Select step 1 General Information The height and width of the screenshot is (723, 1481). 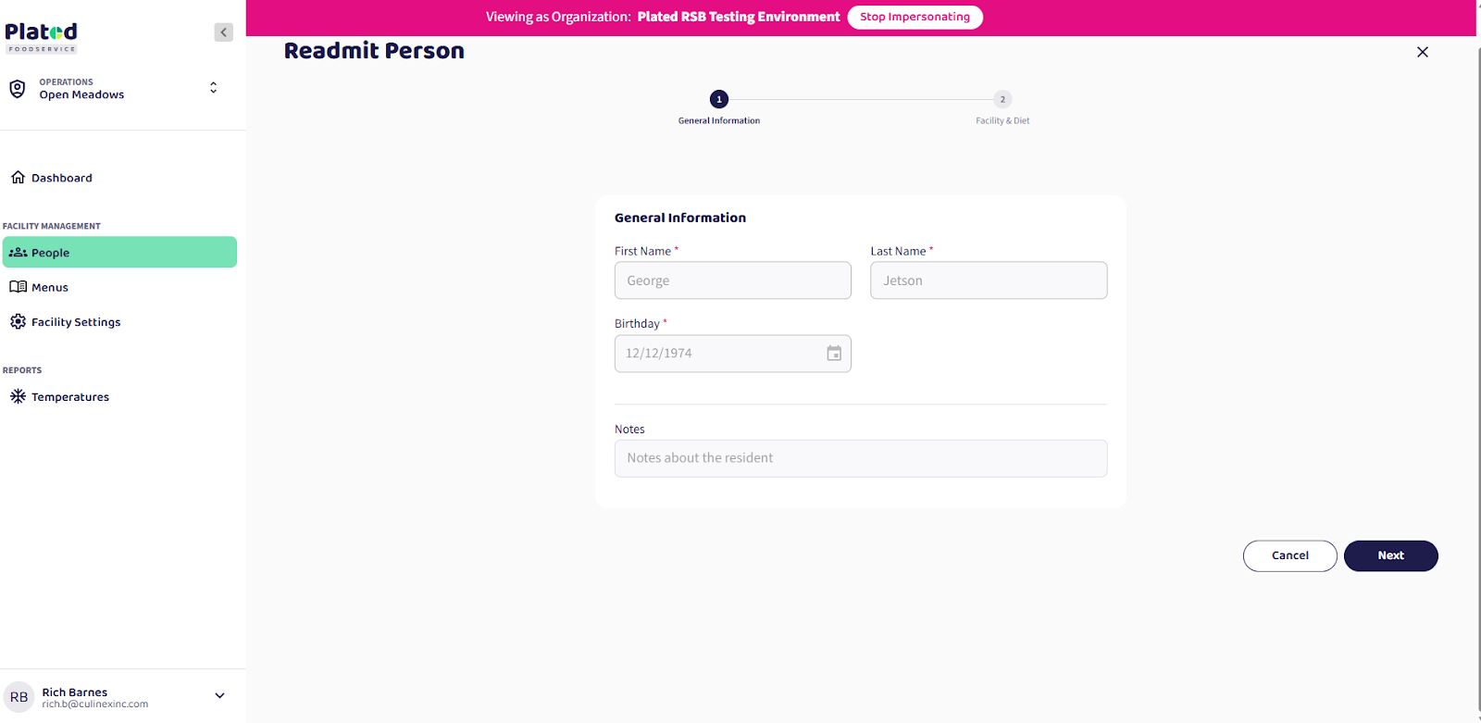719,100
